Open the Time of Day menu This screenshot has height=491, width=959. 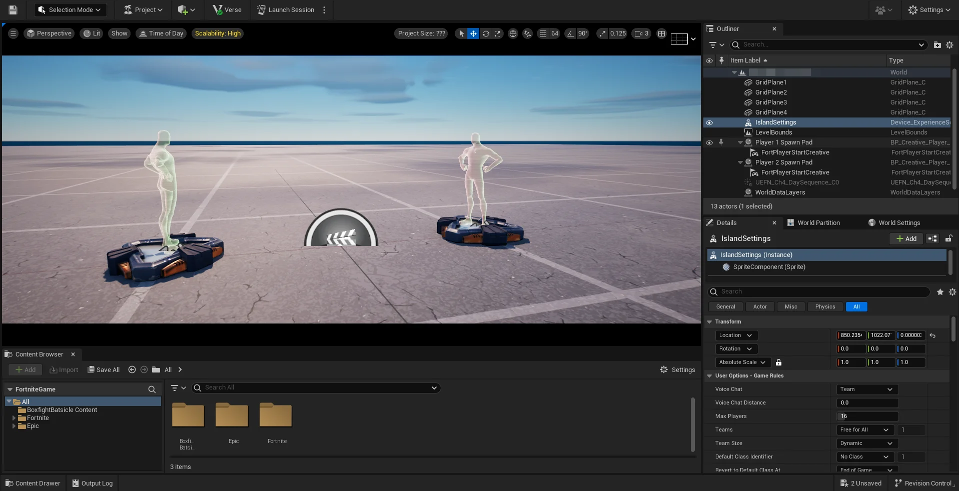(161, 33)
